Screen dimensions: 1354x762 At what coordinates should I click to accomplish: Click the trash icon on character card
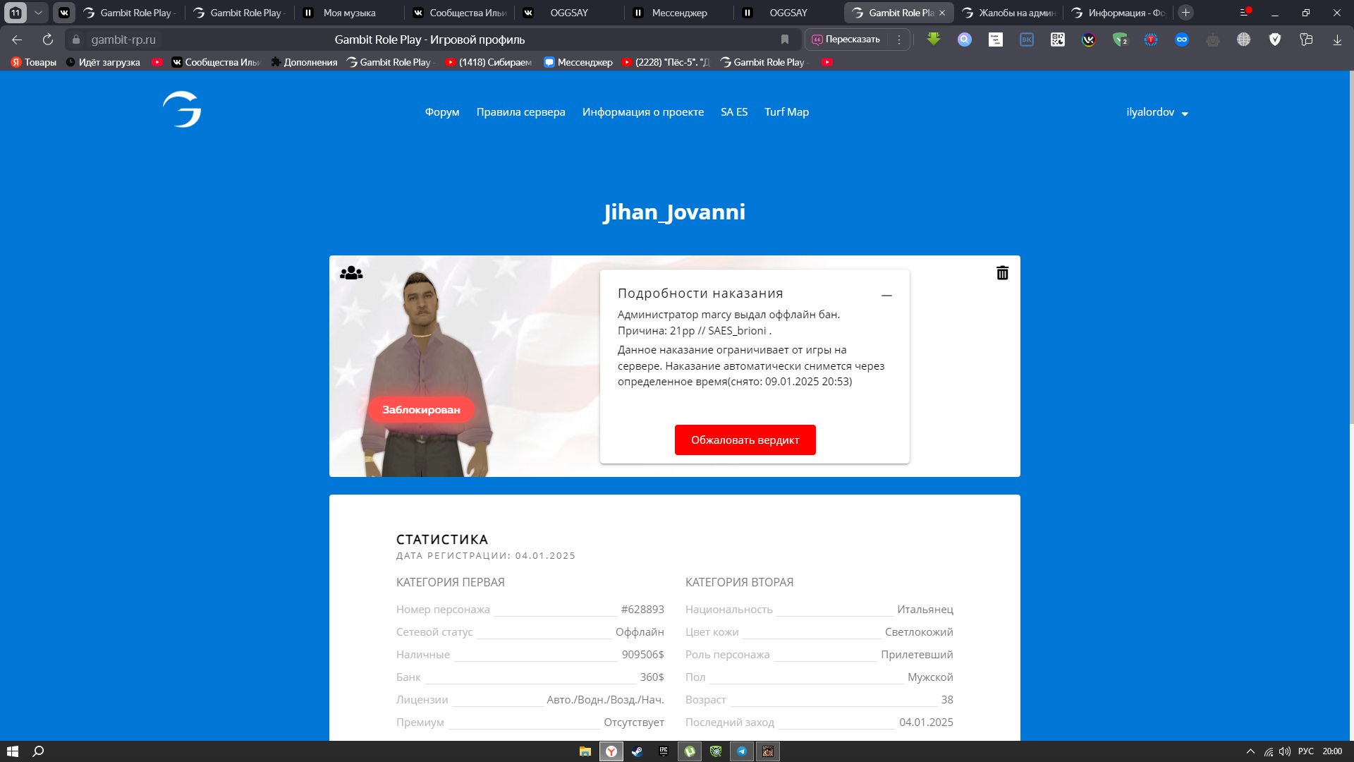1002,273
